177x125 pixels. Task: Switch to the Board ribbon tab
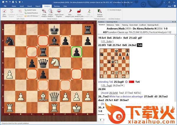[x=29, y=6]
